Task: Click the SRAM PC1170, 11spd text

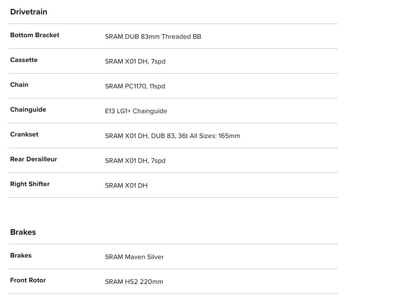Action: [135, 86]
